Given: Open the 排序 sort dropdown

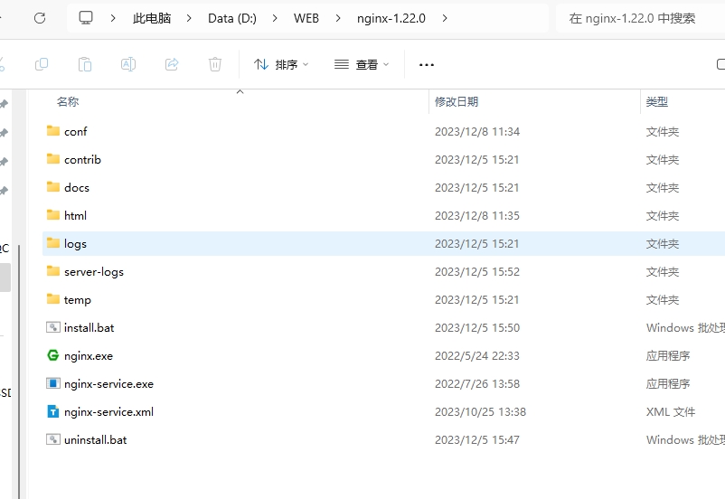Looking at the screenshot, I should pyautogui.click(x=281, y=65).
